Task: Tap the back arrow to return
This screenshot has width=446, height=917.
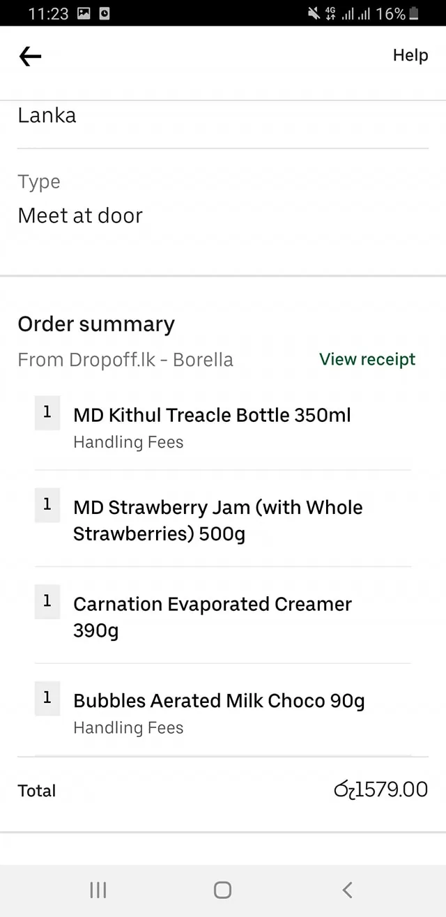Action: point(29,56)
